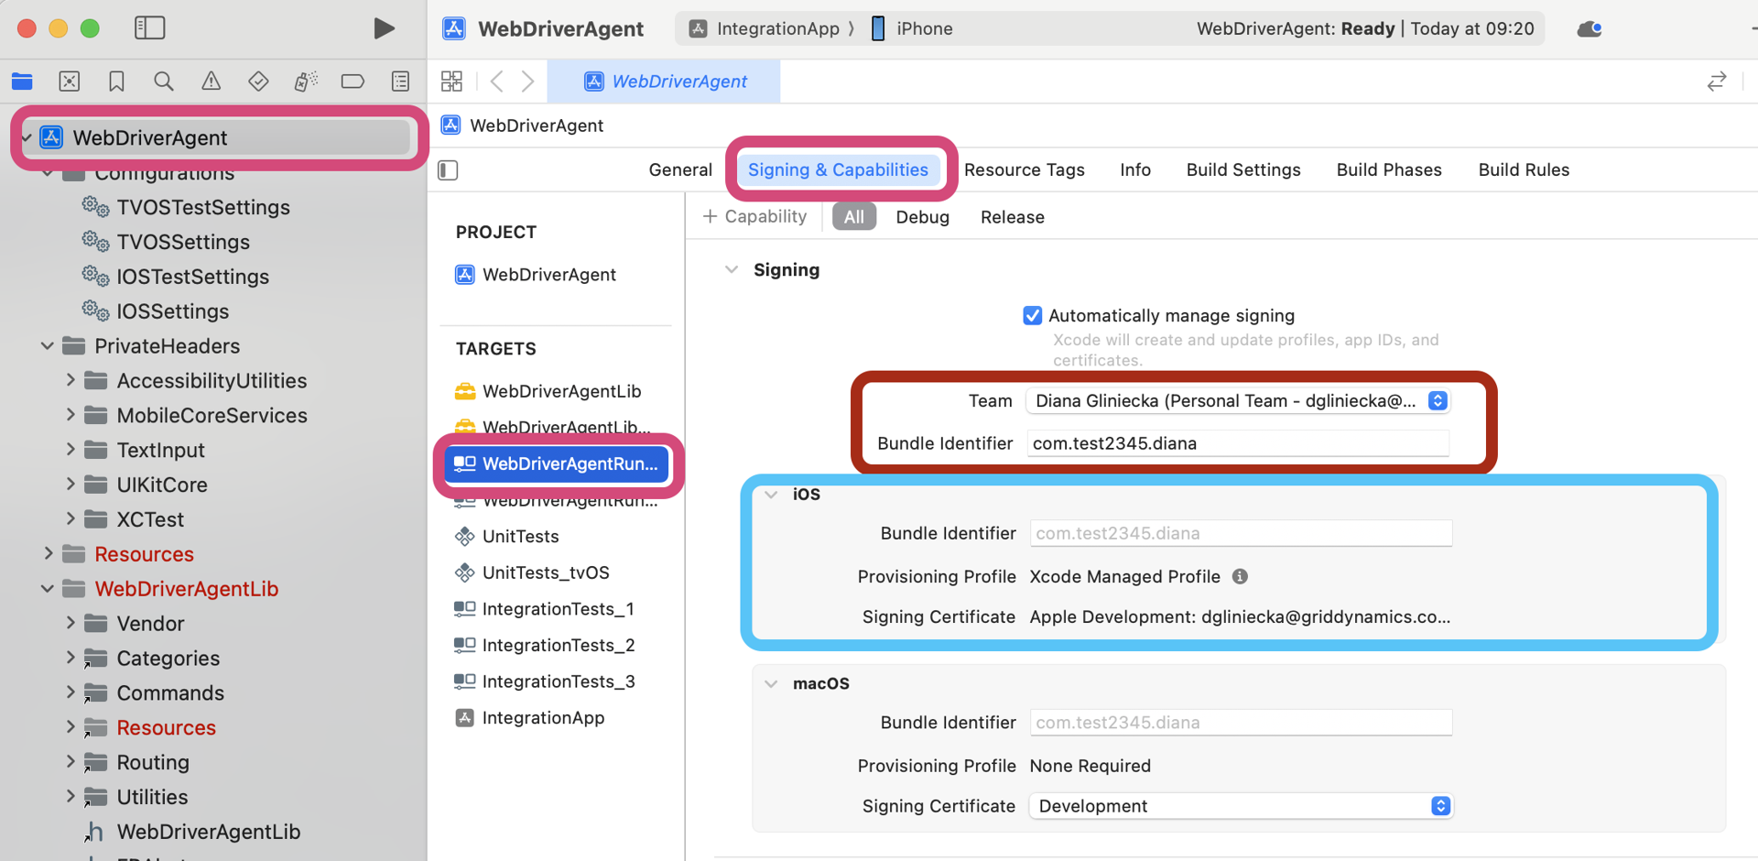Open the Bookmark navigator
This screenshot has width=1758, height=861.
point(116,82)
